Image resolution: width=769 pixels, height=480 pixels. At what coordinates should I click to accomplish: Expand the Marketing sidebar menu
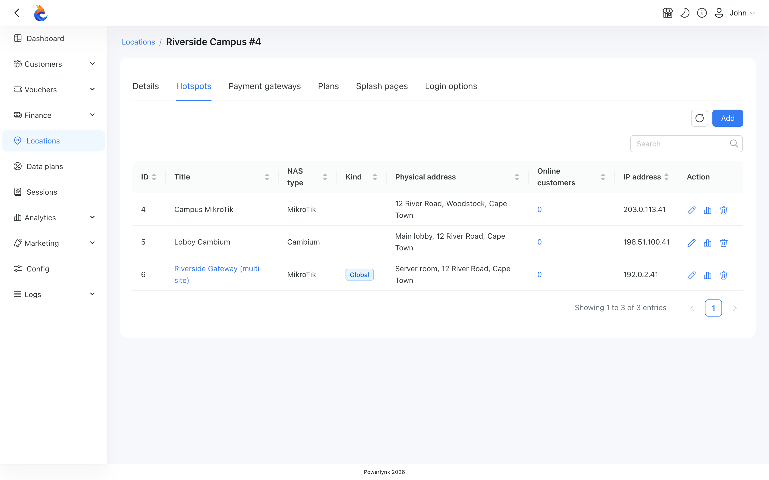coord(53,243)
